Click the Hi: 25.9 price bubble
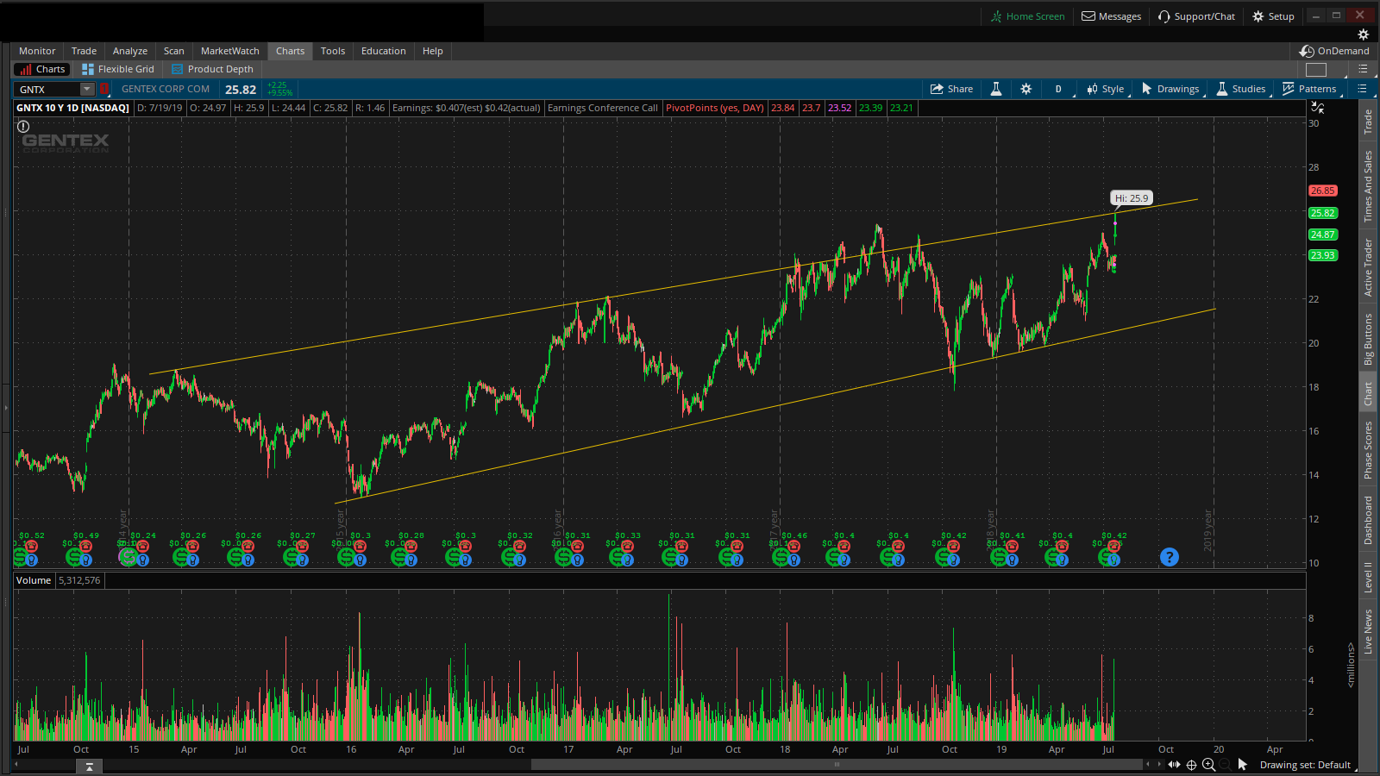The image size is (1380, 776). [1132, 198]
